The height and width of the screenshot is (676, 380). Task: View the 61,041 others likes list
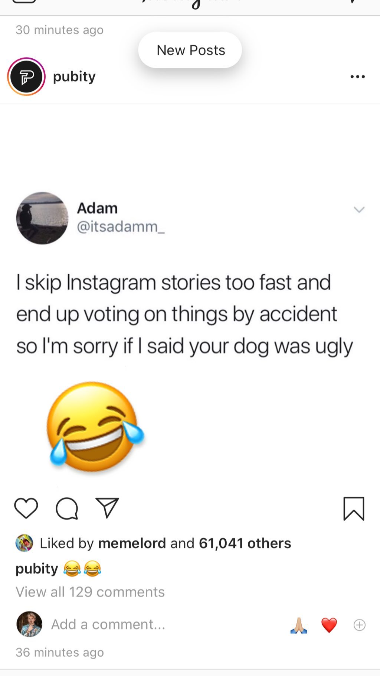pos(245,543)
